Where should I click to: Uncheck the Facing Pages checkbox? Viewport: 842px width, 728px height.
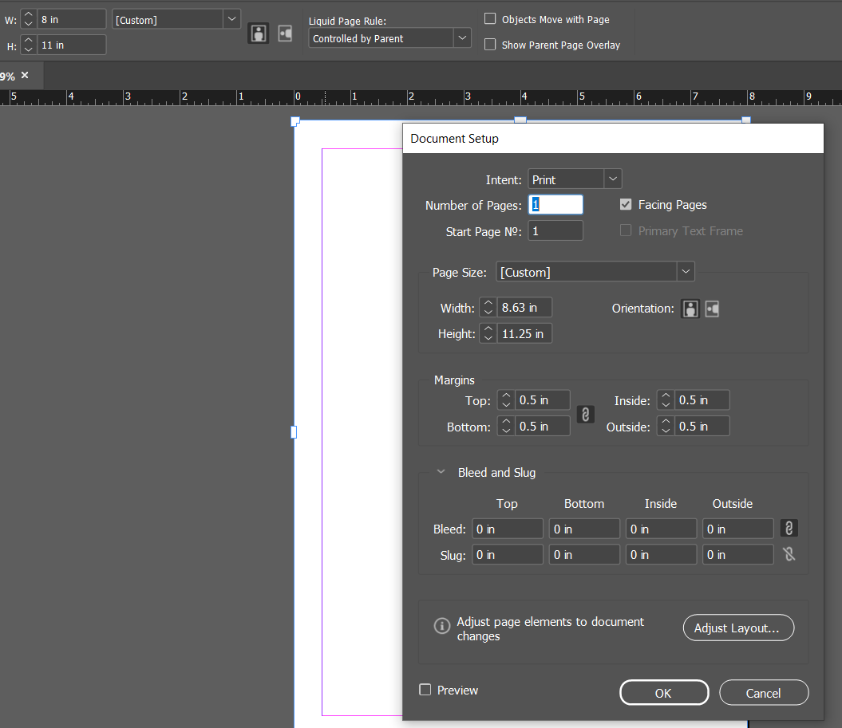[x=625, y=204]
